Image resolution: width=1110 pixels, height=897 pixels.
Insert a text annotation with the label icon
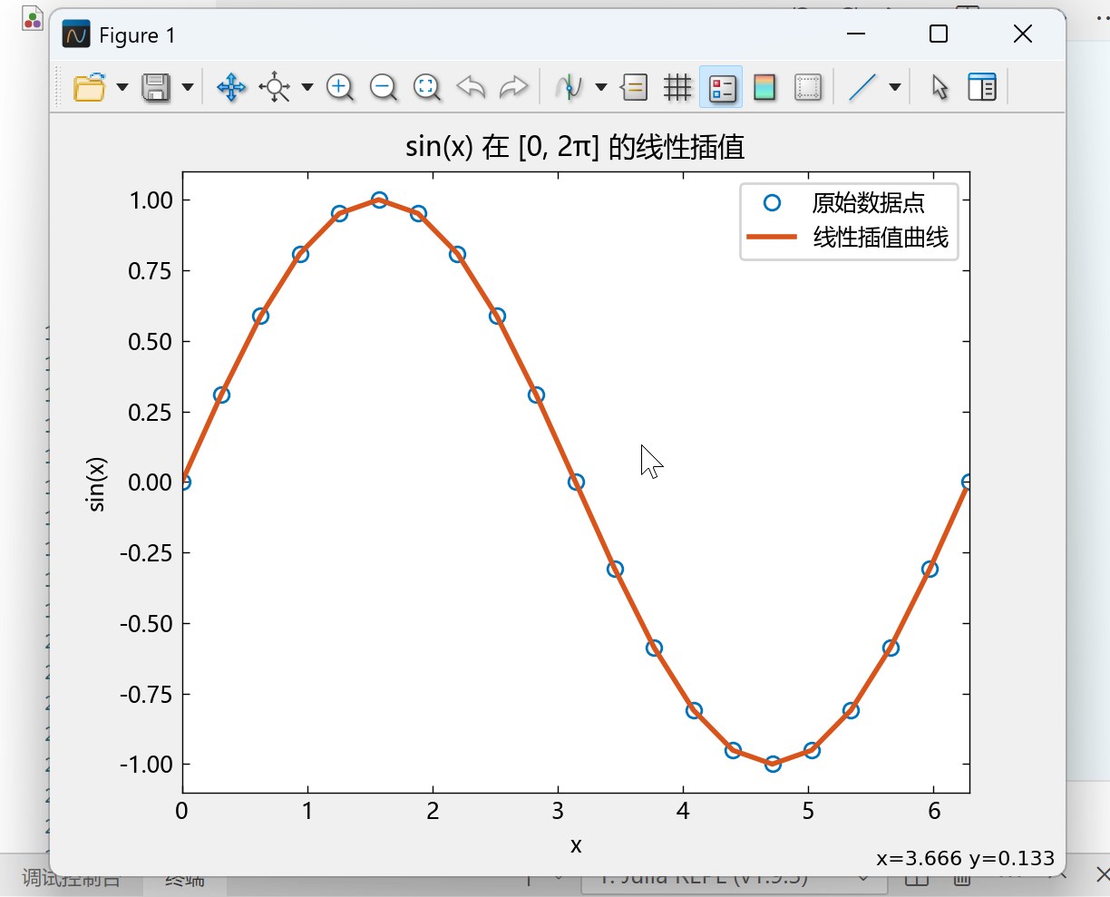click(x=634, y=88)
